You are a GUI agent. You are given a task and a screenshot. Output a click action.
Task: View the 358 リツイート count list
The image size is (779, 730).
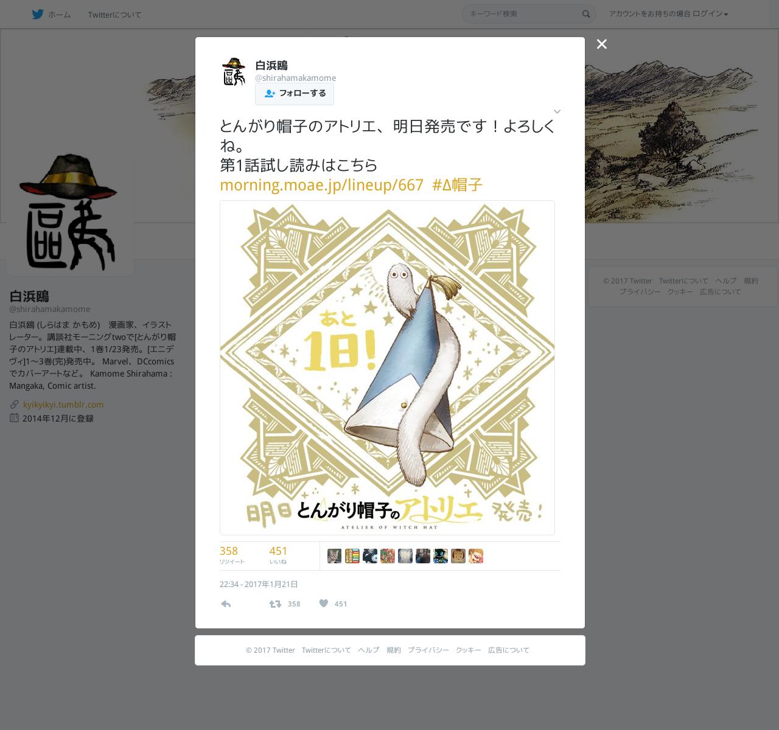232,555
